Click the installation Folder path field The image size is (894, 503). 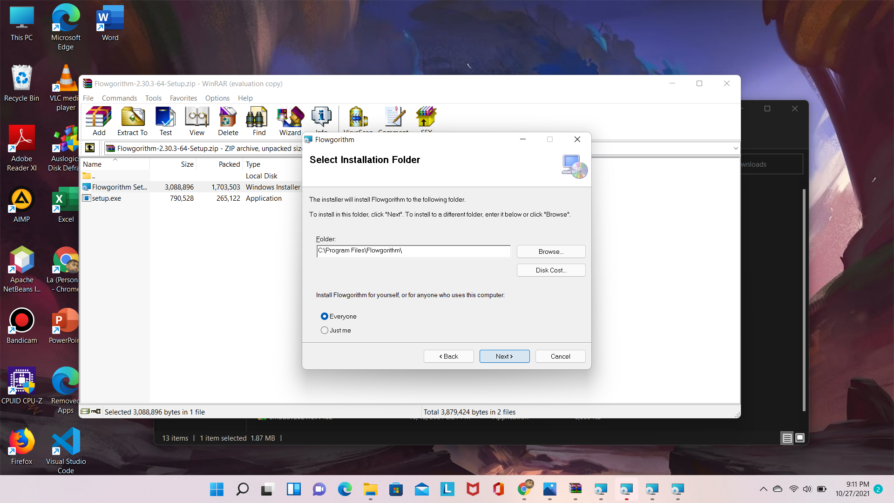pos(413,251)
